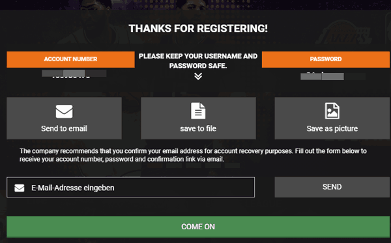Click the envelope icon above Send to email
Screen dimensions: 391x243
64,111
